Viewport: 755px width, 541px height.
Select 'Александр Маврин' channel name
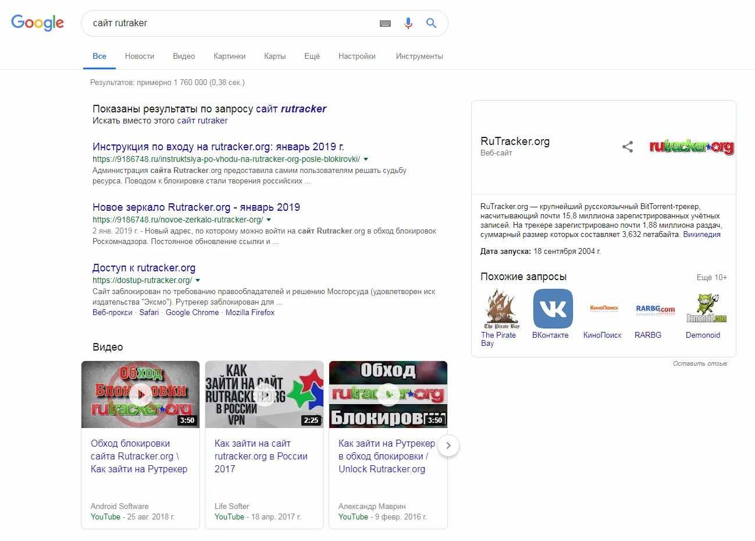[x=372, y=507]
